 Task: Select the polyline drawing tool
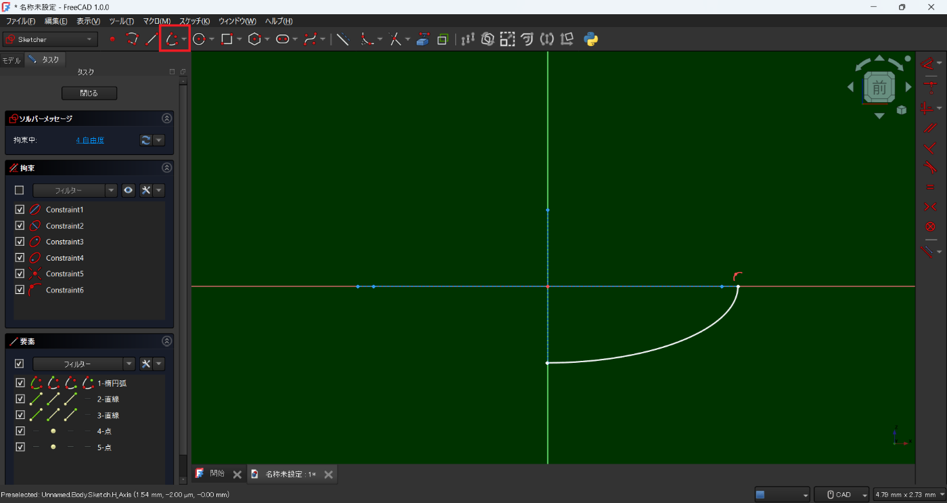point(132,39)
